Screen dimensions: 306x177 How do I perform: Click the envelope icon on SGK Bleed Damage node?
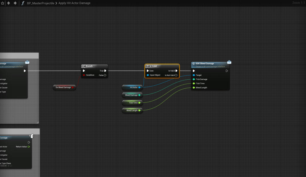(229, 62)
